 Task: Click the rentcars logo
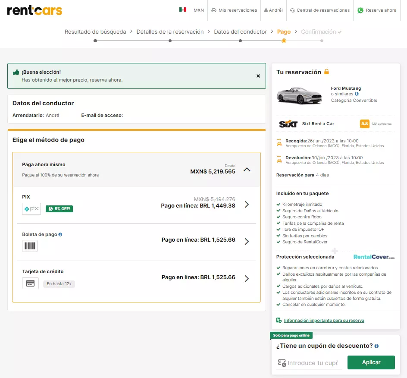pos(34,11)
